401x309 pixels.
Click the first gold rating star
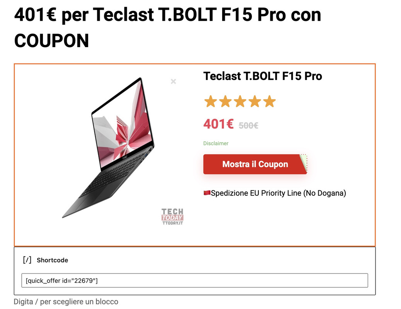point(211,101)
